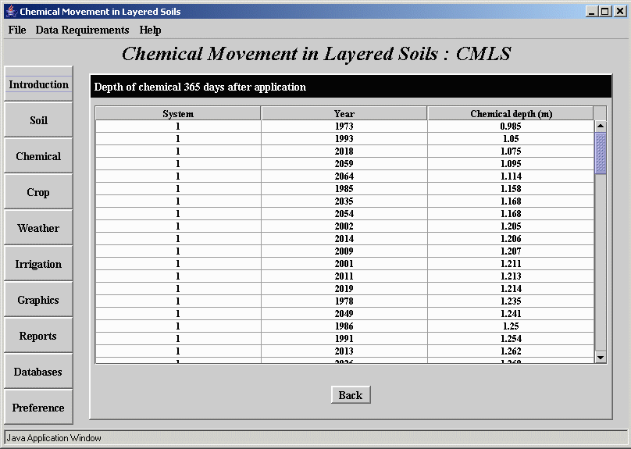Maximize the application window
Viewport: 631px width, 449px height.
click(x=605, y=11)
